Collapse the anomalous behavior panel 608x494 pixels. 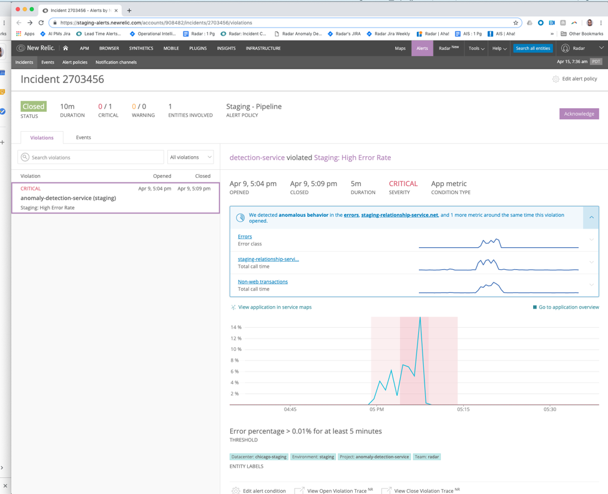591,217
